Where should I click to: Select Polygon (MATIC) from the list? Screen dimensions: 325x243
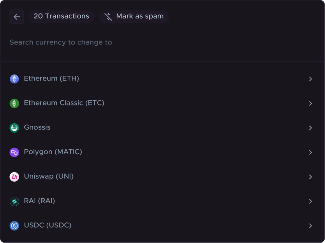pyautogui.click(x=53, y=152)
